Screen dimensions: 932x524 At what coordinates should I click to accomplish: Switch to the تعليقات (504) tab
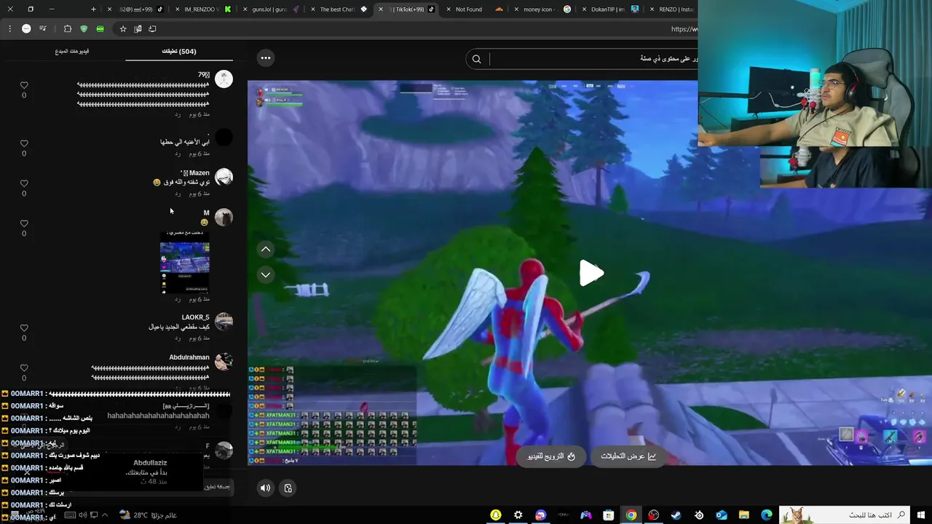click(x=179, y=52)
